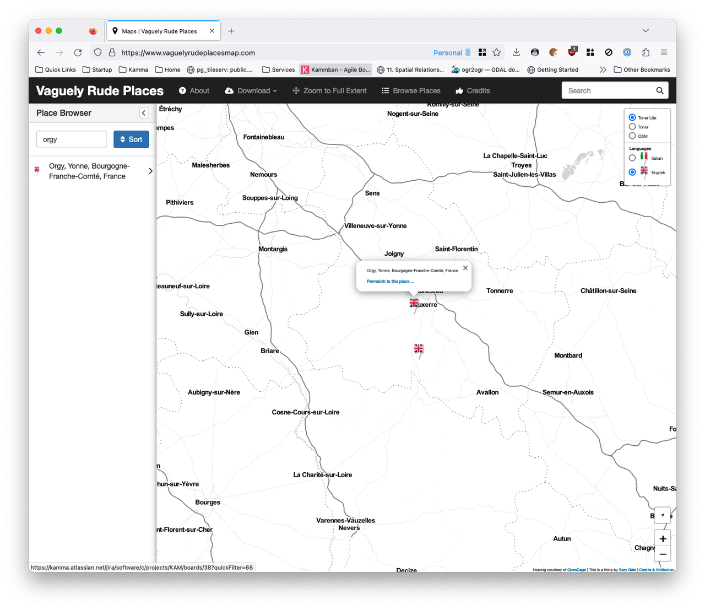
Task: Click the site padlock icon
Action: [x=112, y=52]
